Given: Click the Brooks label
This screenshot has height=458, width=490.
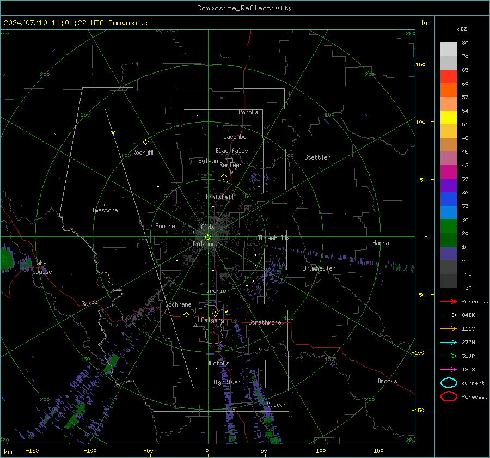Looking at the screenshot, I should point(387,381).
